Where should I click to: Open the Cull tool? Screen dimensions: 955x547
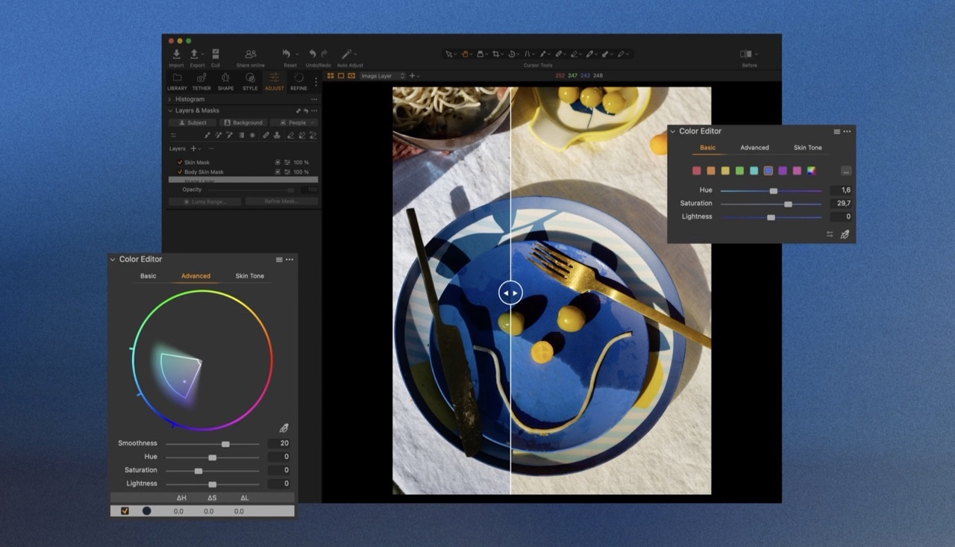(215, 54)
